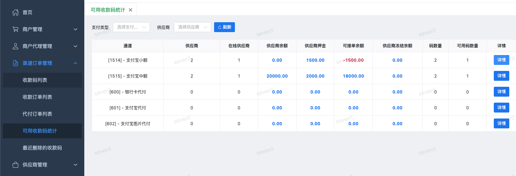This screenshot has width=516, height=176.
Task: Click 详情 for 银行卡代付 row
Action: pos(501,92)
